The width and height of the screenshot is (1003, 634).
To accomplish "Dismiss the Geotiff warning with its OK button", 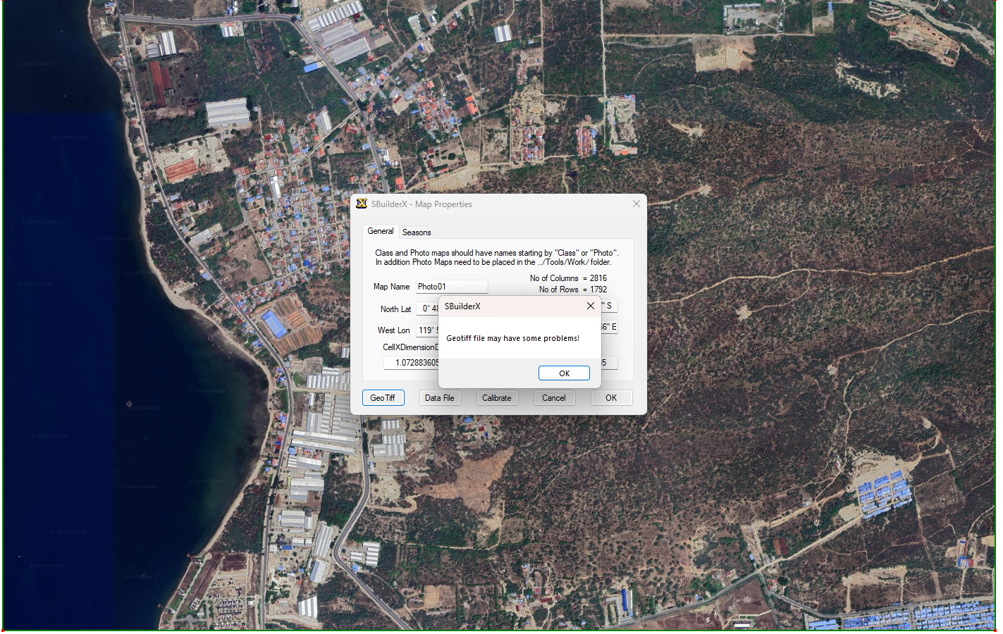I will pos(564,373).
